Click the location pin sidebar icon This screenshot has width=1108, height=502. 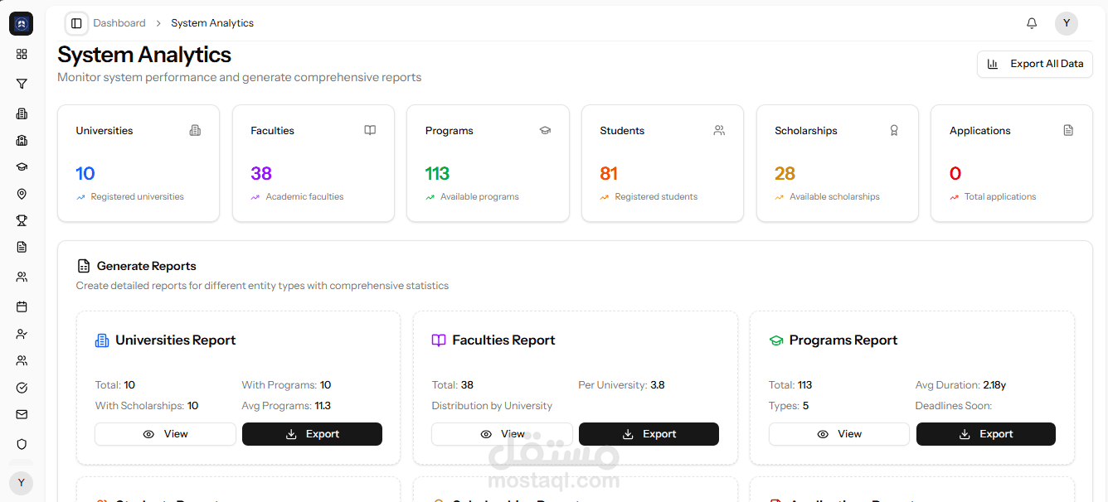coord(22,194)
